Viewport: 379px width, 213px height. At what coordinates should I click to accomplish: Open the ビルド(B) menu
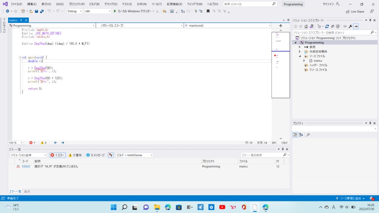94,4
